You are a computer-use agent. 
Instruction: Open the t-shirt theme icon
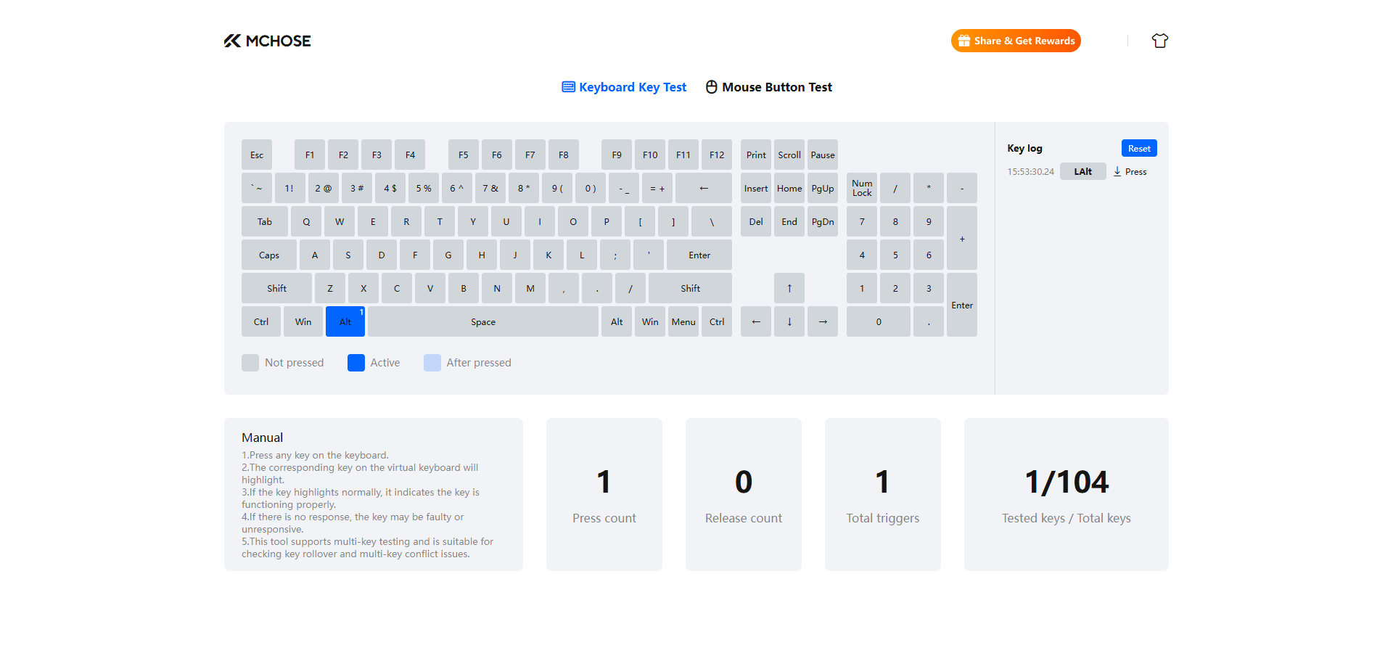pos(1159,41)
